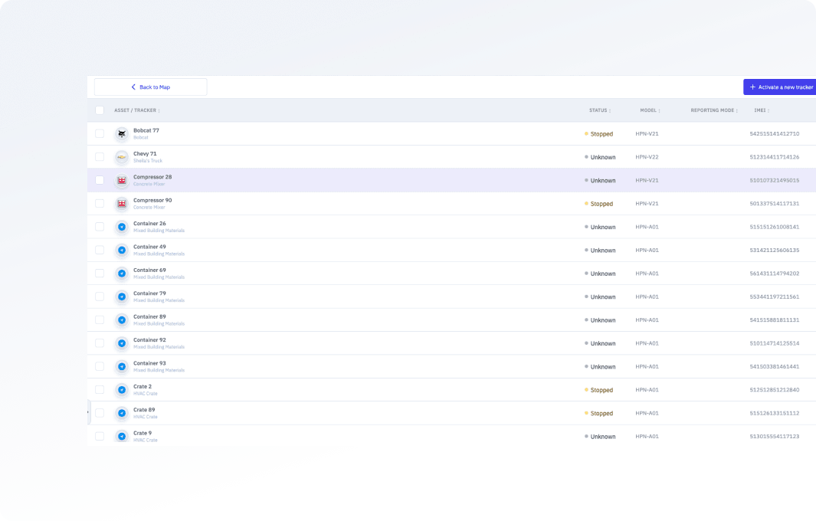This screenshot has height=521, width=816.
Task: Check the Crate 2 row checkbox
Action: click(100, 390)
